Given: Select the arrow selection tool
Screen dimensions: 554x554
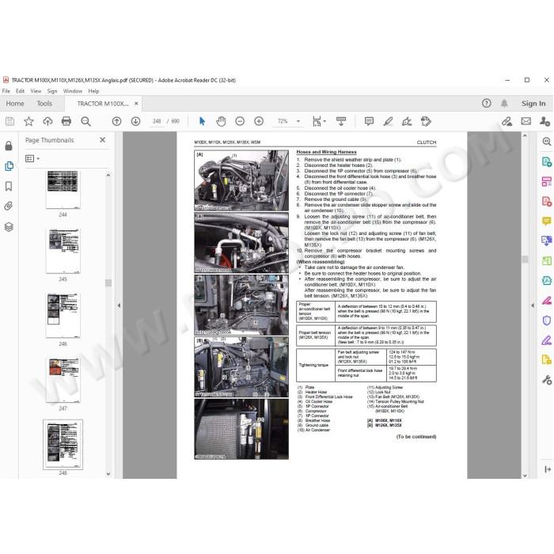Looking at the screenshot, I should (x=202, y=122).
